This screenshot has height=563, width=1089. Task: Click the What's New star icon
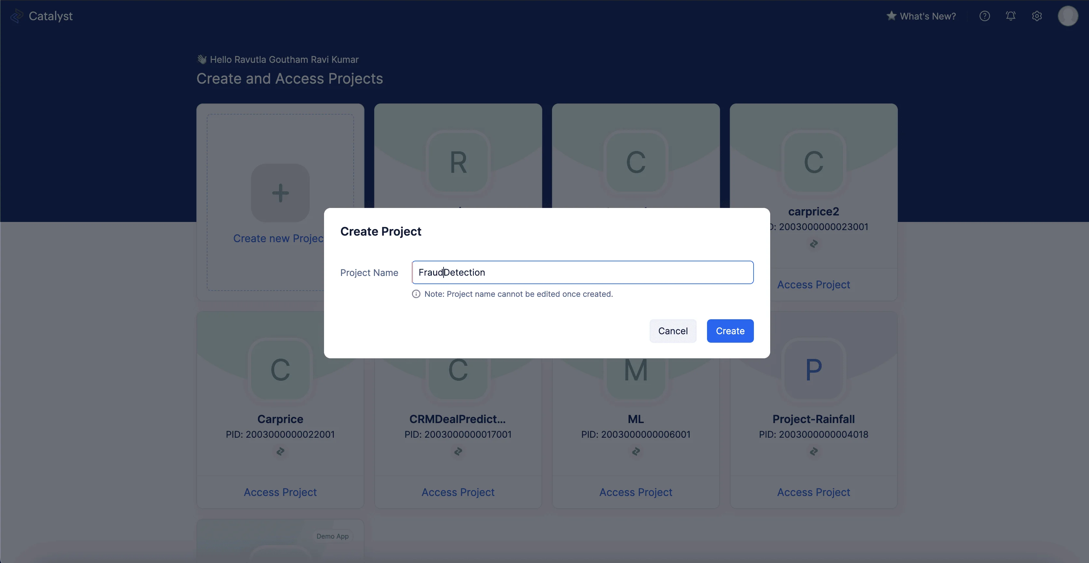tap(891, 16)
